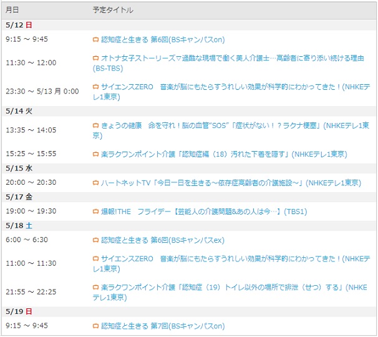Click TV icon beside ハートネットTV
The image size is (378, 337).
click(x=95, y=183)
